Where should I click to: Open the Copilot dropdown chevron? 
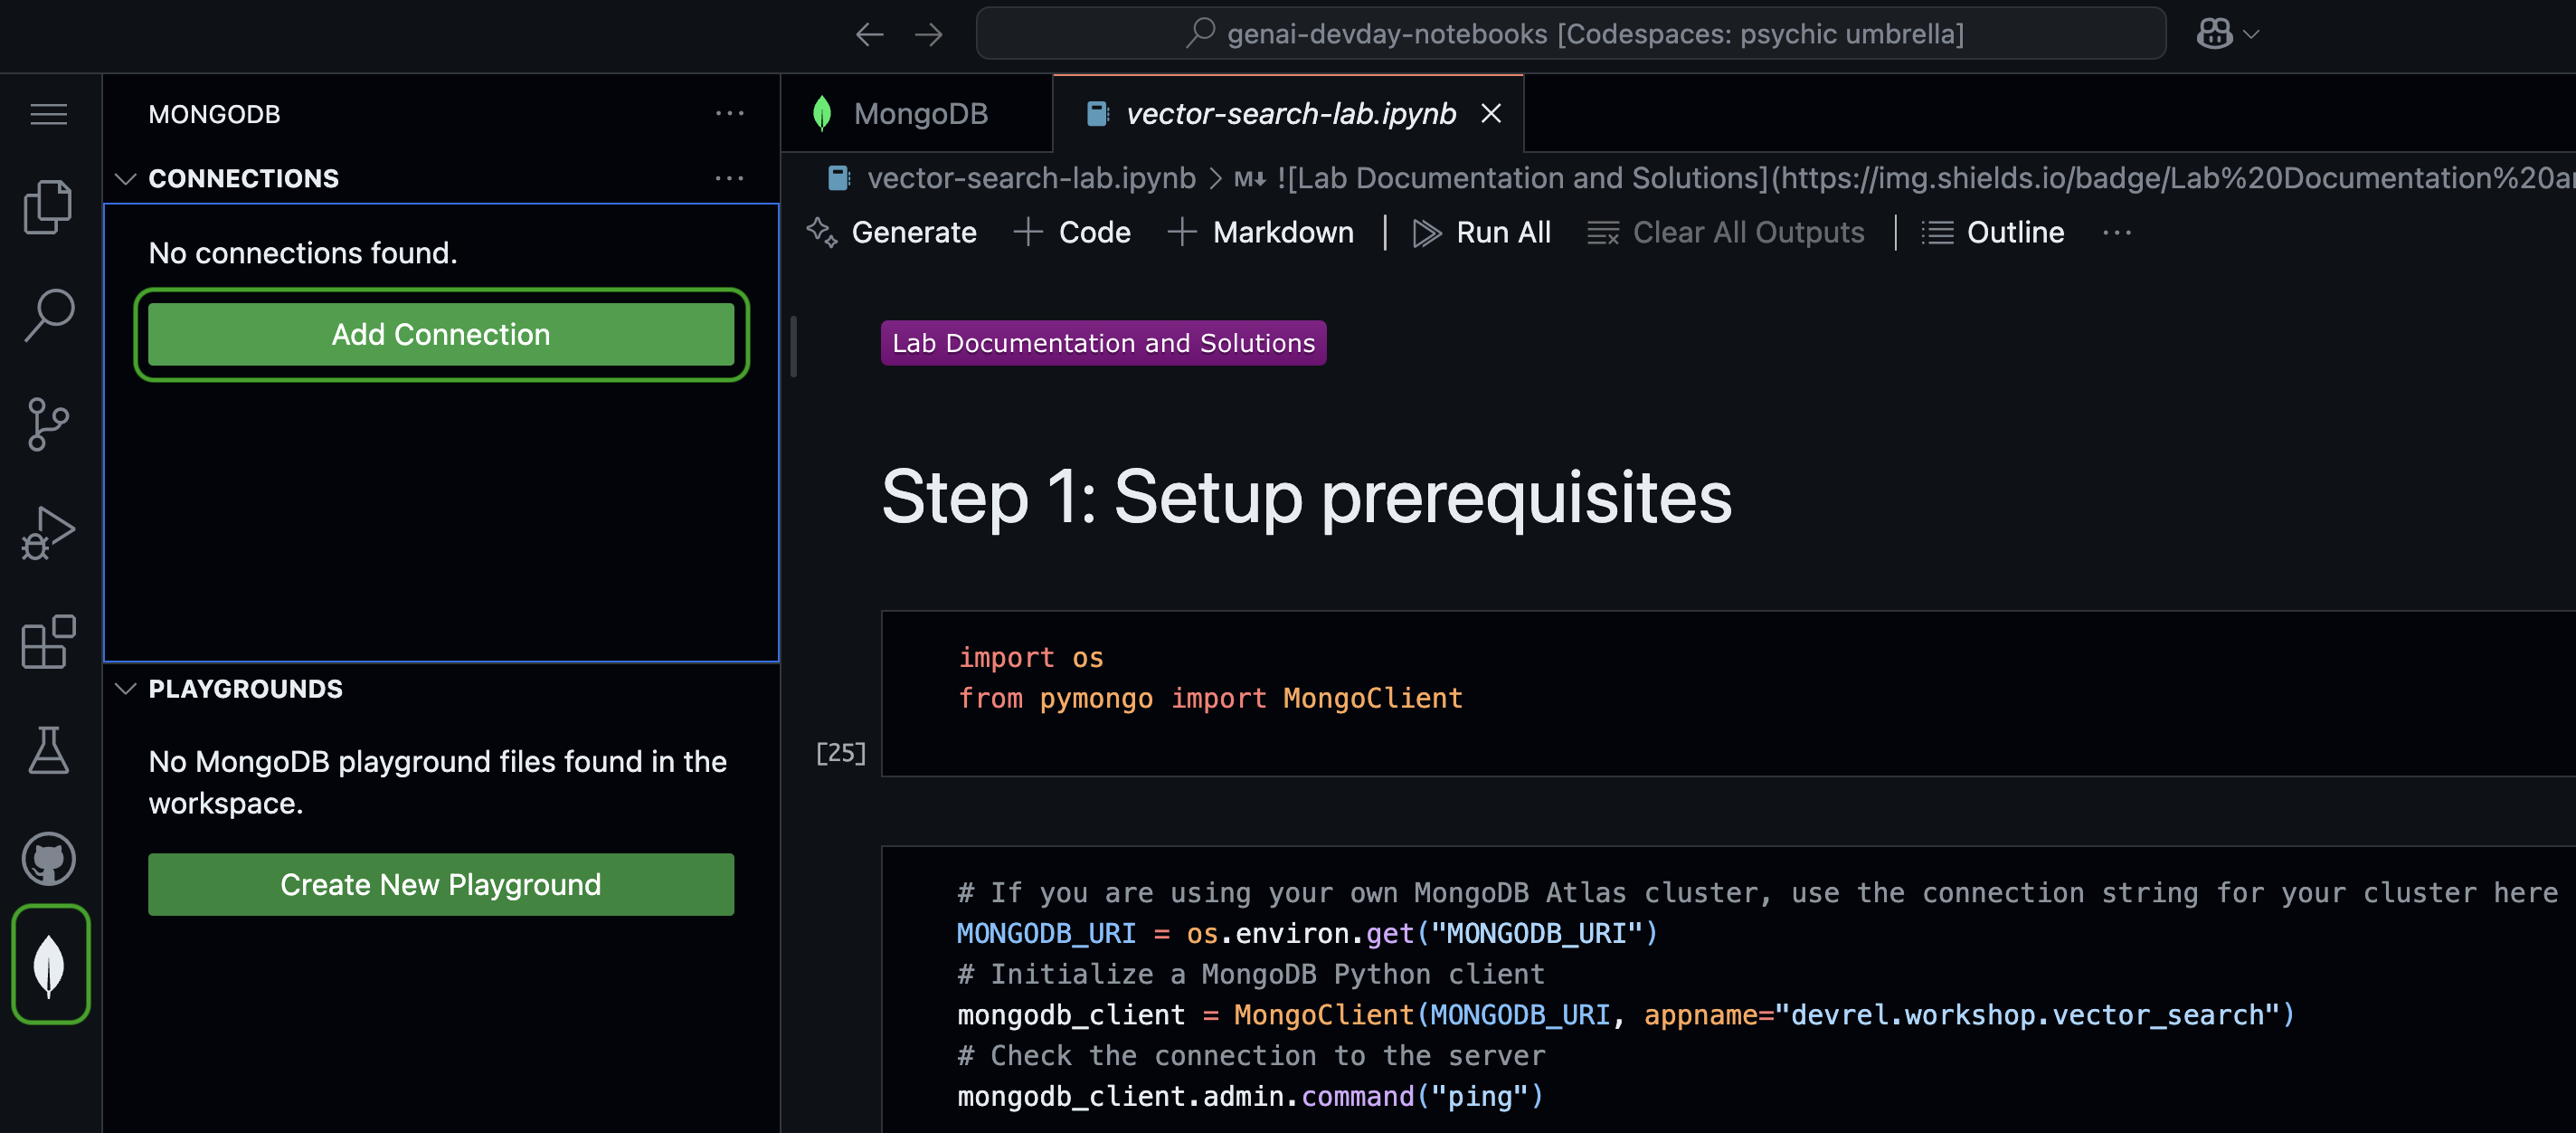tap(2251, 34)
